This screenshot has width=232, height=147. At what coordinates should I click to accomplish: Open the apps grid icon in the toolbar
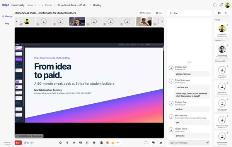(x=87, y=143)
